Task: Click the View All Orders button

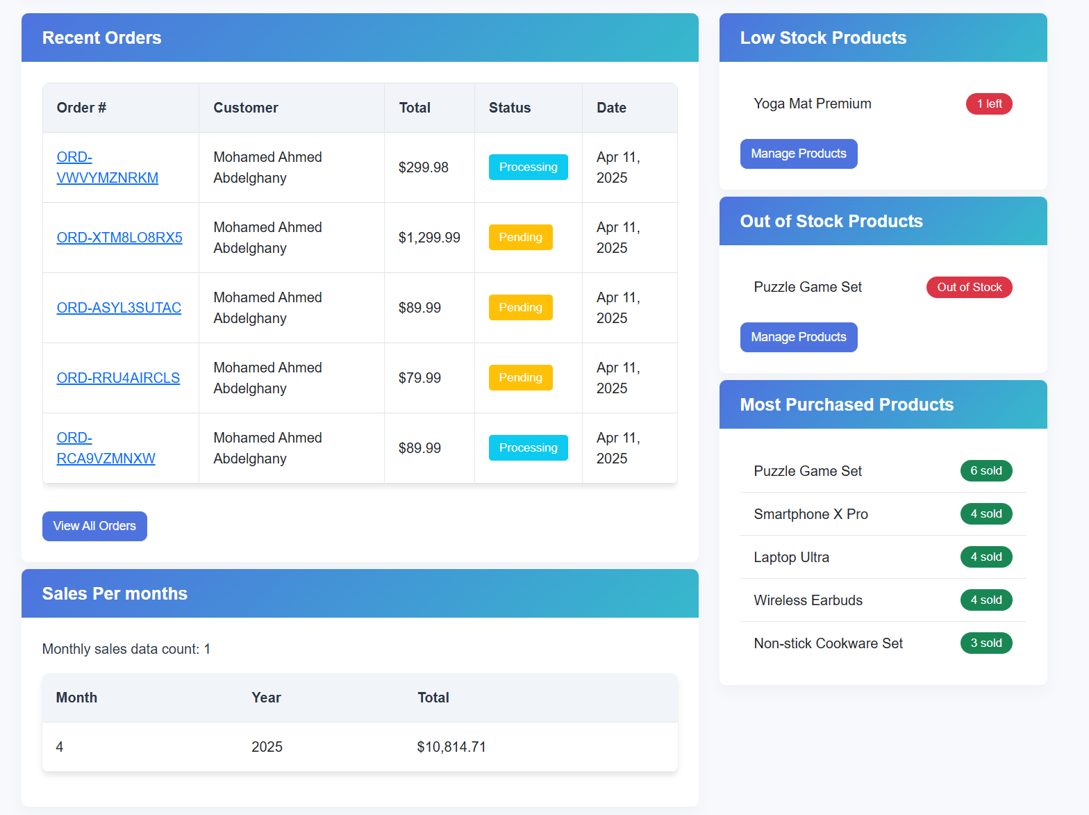Action: point(94,526)
